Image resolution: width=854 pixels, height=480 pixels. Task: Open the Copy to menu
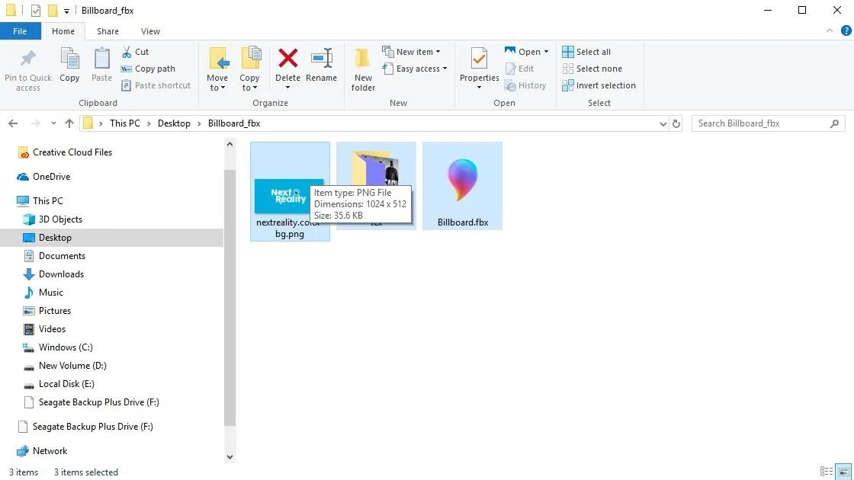click(x=249, y=69)
